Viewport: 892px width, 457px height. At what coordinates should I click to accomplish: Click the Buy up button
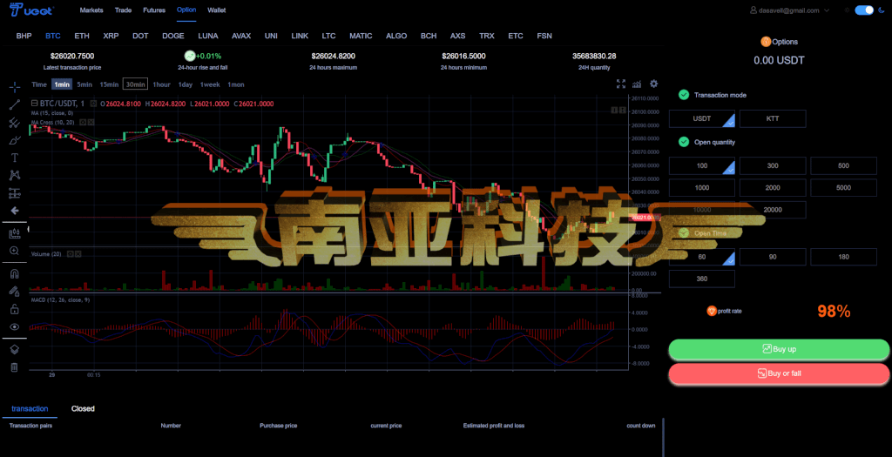779,349
